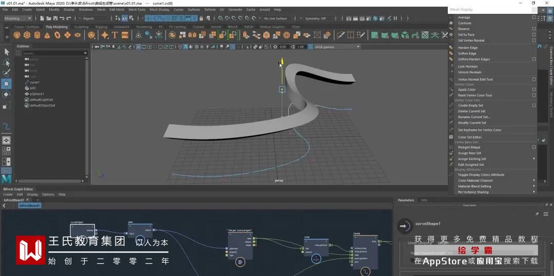Click the Undo arrow icon
554x276 pixels.
pos(62,18)
